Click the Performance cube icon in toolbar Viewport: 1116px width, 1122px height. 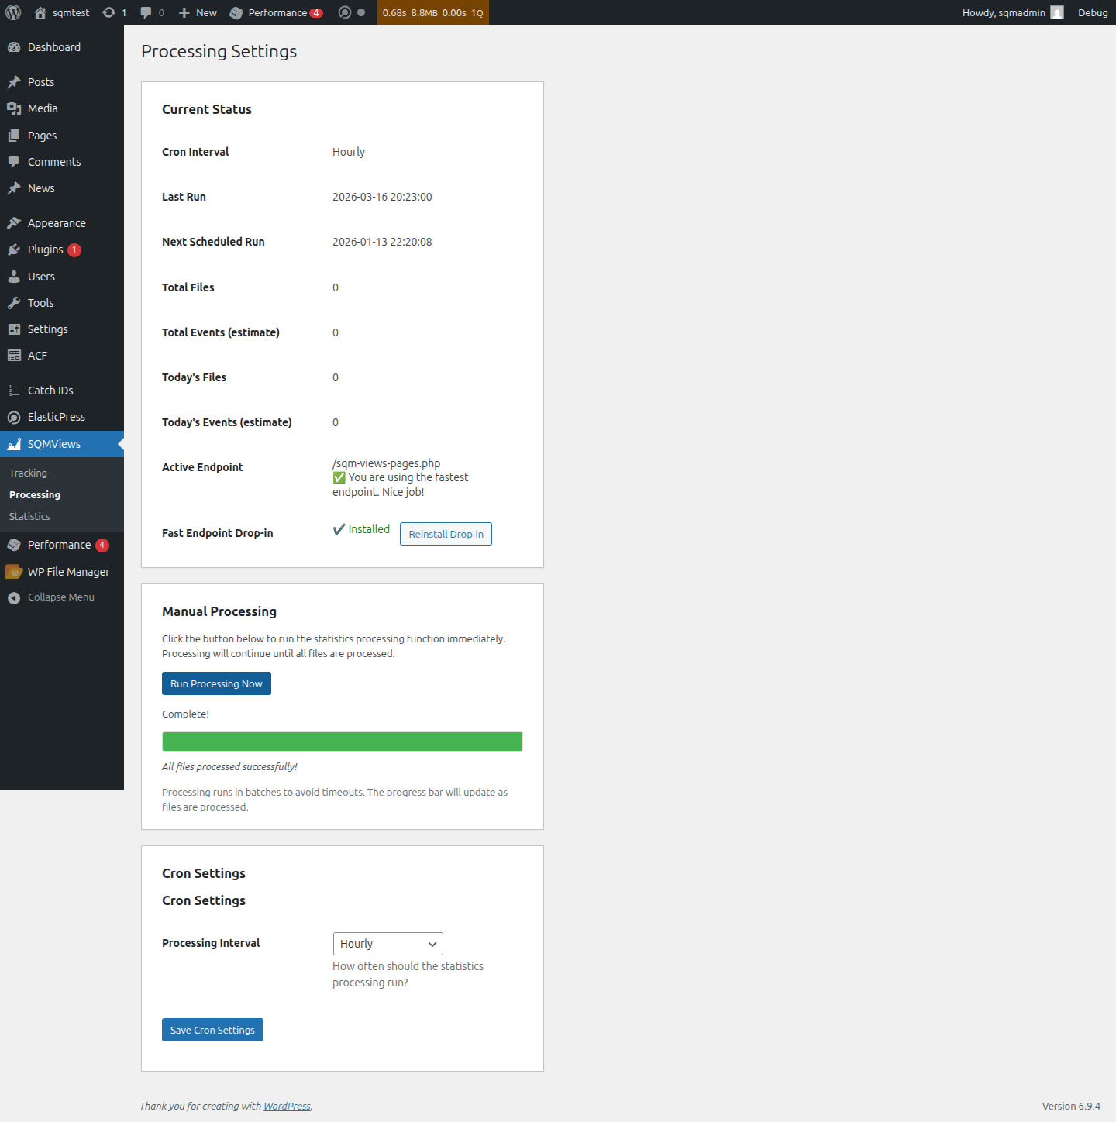(236, 12)
